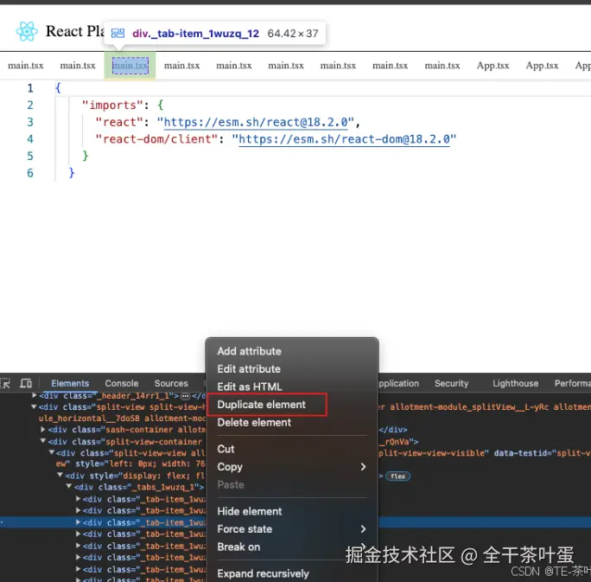Expand the highlighted selected _tab-item row arrow

(78, 522)
